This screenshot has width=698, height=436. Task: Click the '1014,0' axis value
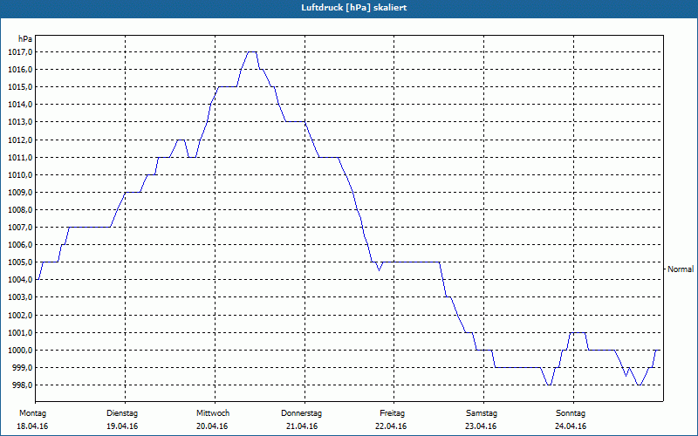tap(20, 105)
